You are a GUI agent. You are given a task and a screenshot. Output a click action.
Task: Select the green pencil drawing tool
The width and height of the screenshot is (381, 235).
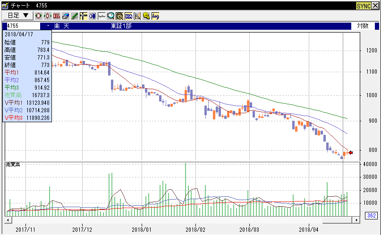(x=74, y=16)
